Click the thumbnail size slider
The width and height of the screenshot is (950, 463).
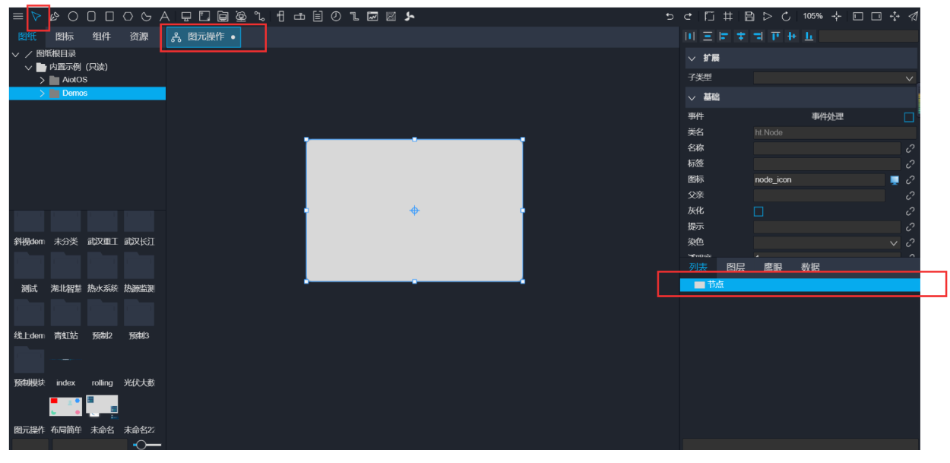point(141,445)
